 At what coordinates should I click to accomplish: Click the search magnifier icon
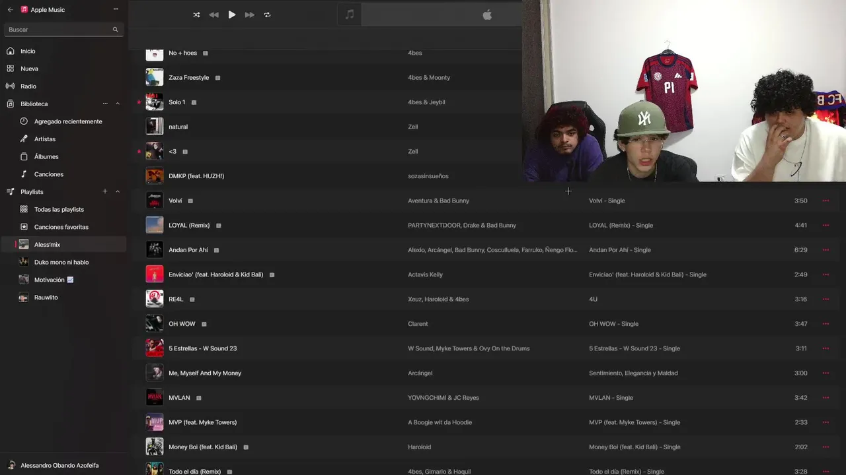[115, 30]
